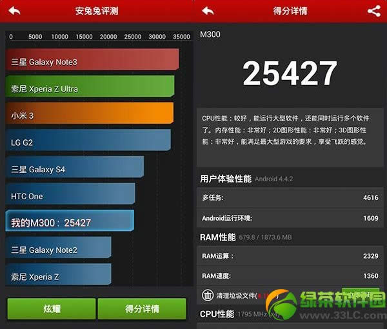Image resolution: width=387 pixels, height=329 pixels.
Task: Tap back arrow beside 得分详情 title
Action: 208,11
